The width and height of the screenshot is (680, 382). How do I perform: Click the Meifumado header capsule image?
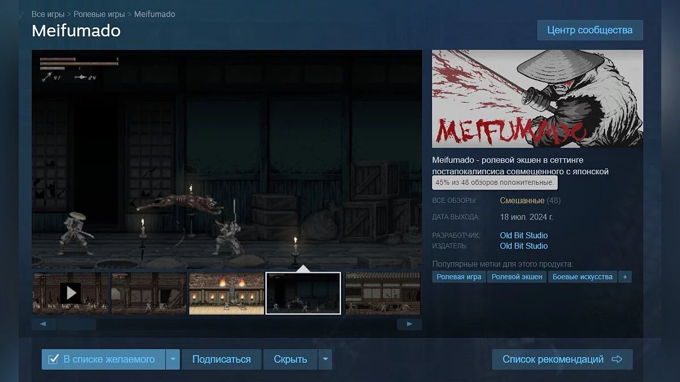click(538, 98)
